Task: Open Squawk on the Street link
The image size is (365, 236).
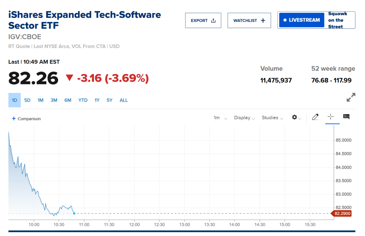Action: pyautogui.click(x=337, y=20)
